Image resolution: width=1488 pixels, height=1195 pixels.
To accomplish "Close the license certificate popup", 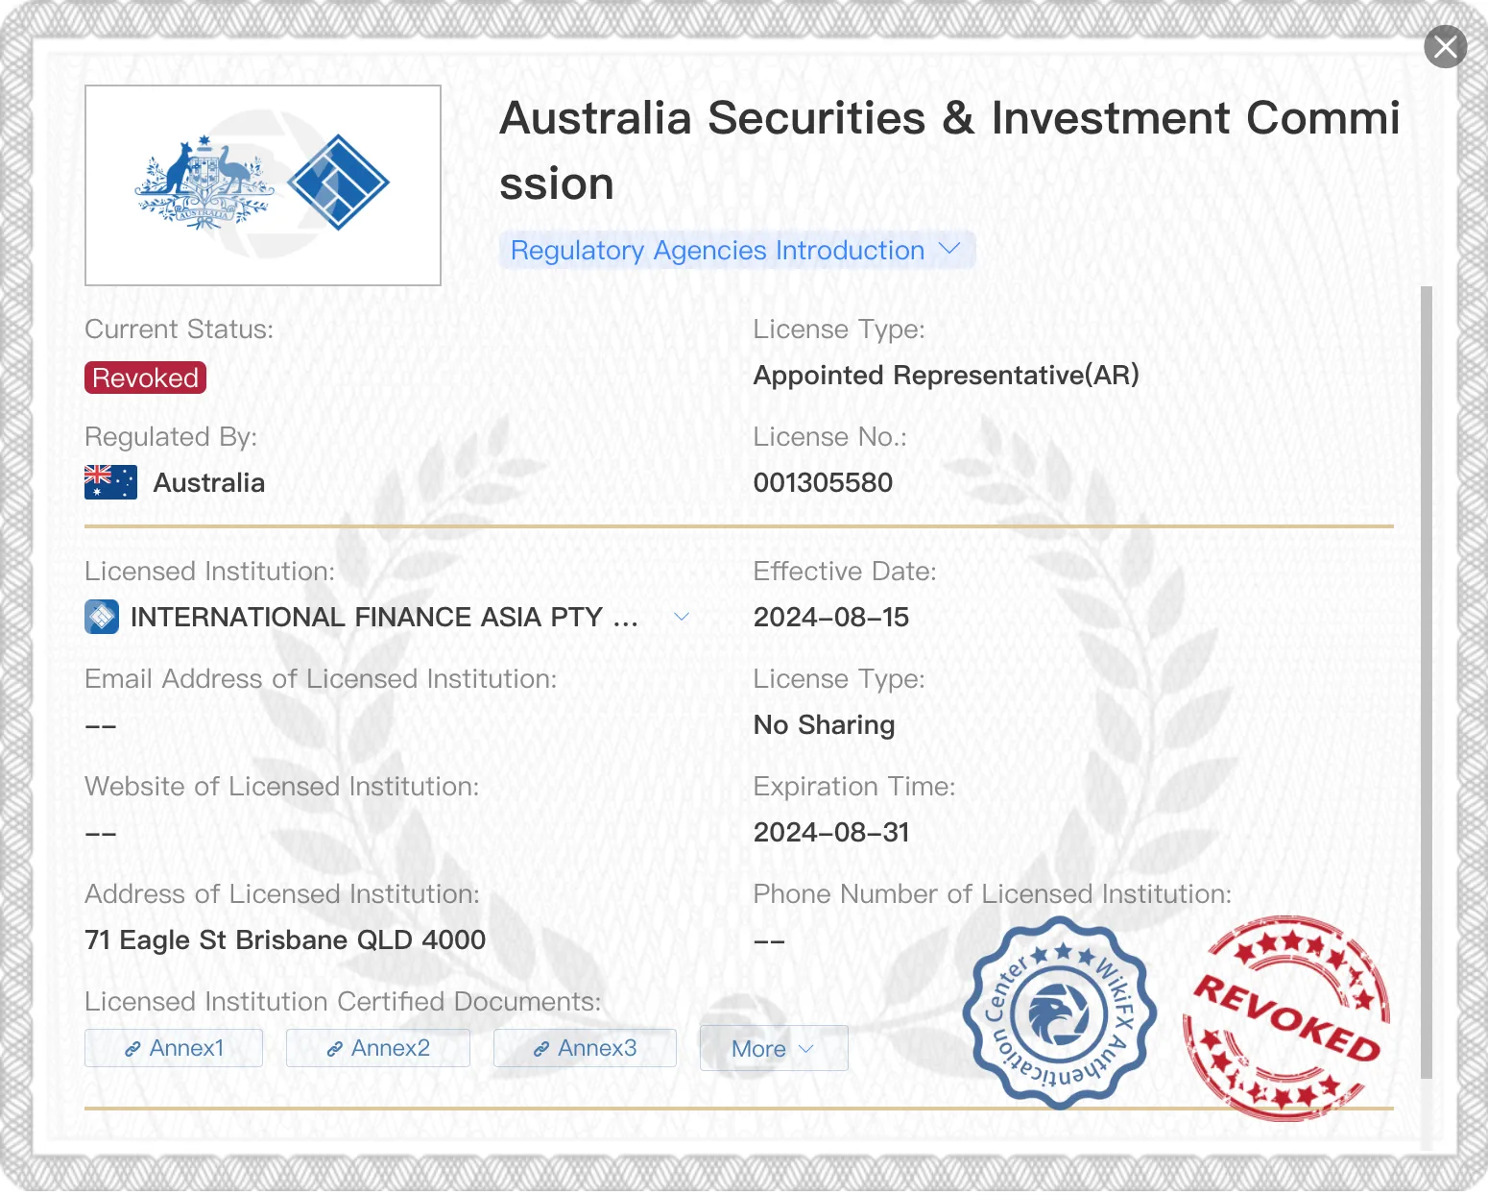I will 1445,46.
